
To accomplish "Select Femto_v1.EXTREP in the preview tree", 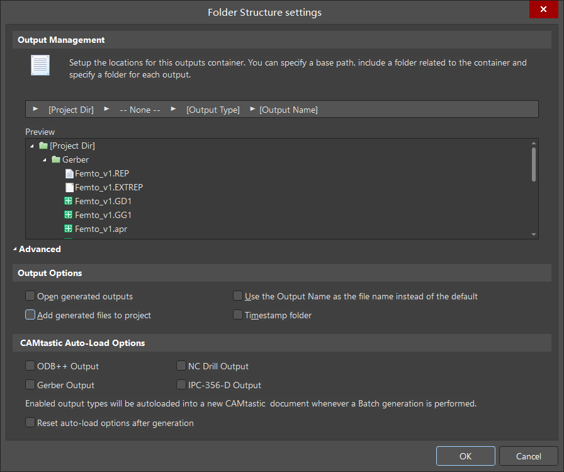I will pyautogui.click(x=109, y=187).
